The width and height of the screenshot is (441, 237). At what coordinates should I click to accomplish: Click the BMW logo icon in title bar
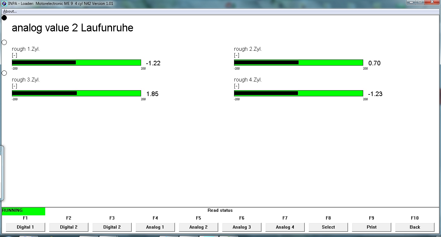click(x=4, y=3)
